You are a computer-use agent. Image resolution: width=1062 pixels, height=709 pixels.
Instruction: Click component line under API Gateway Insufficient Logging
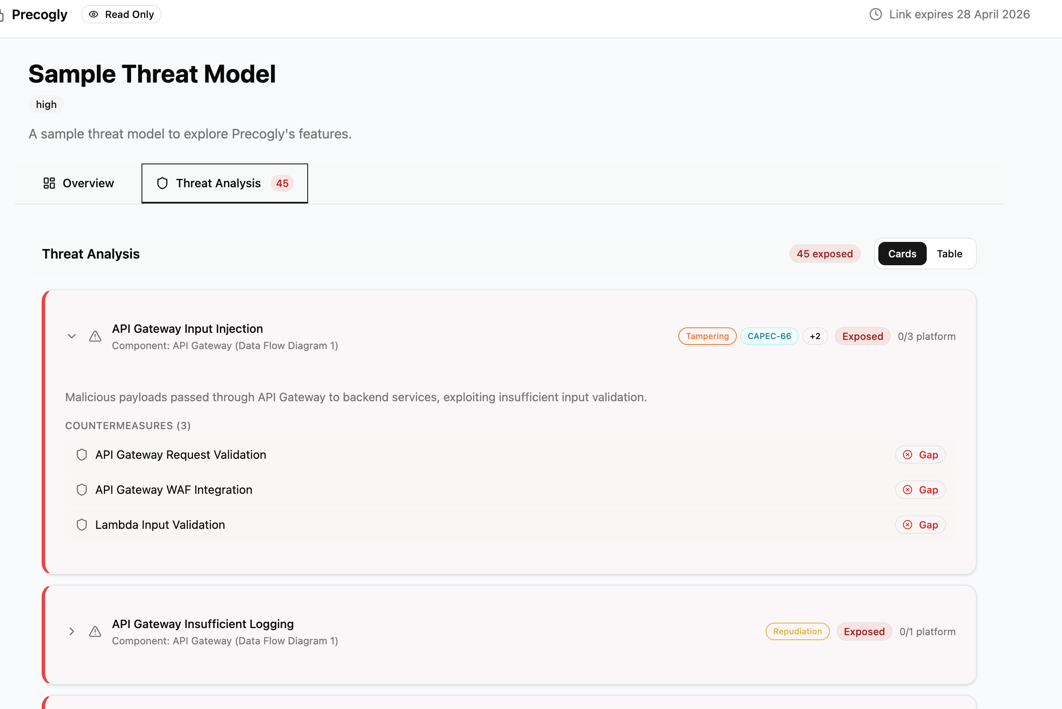coord(225,641)
